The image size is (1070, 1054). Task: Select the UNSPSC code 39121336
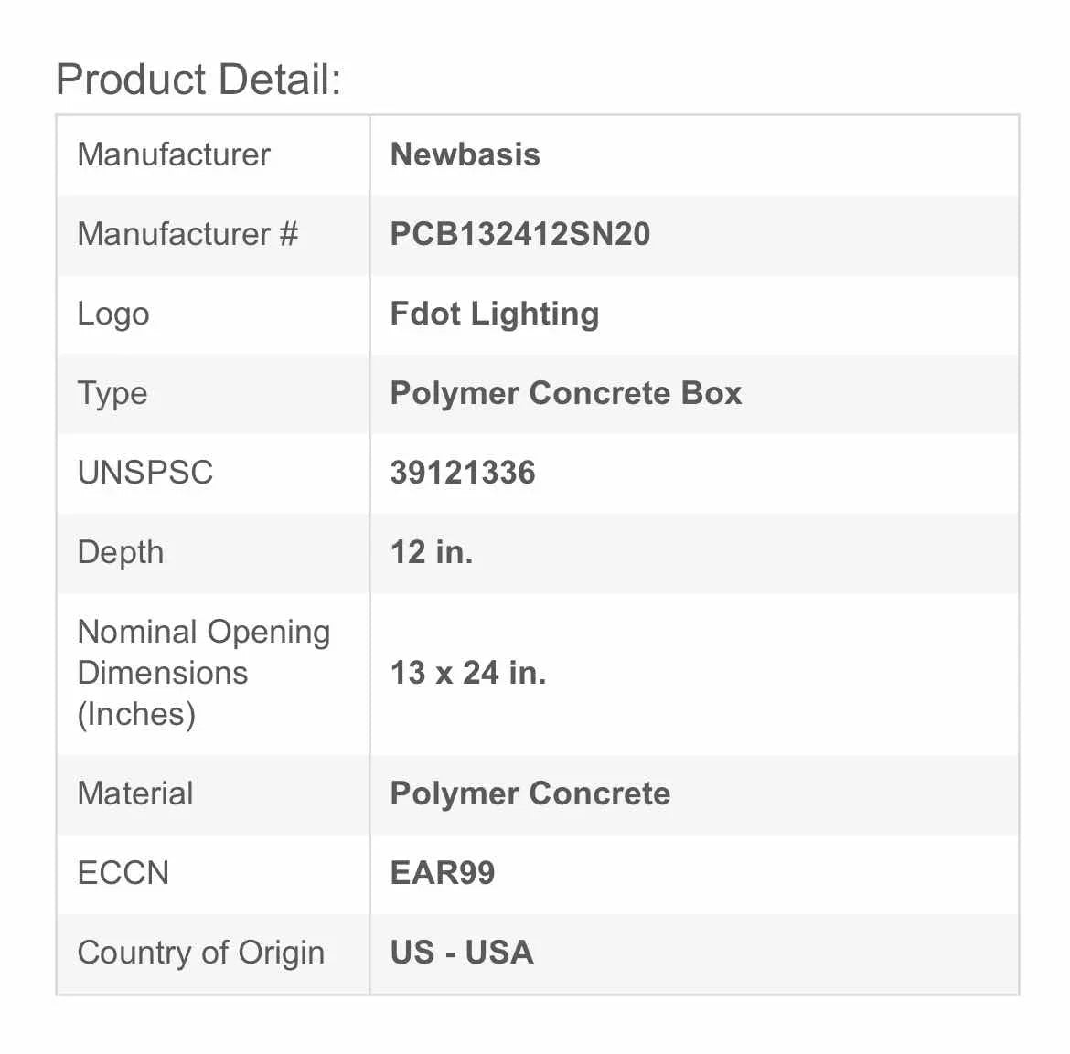coord(463,473)
